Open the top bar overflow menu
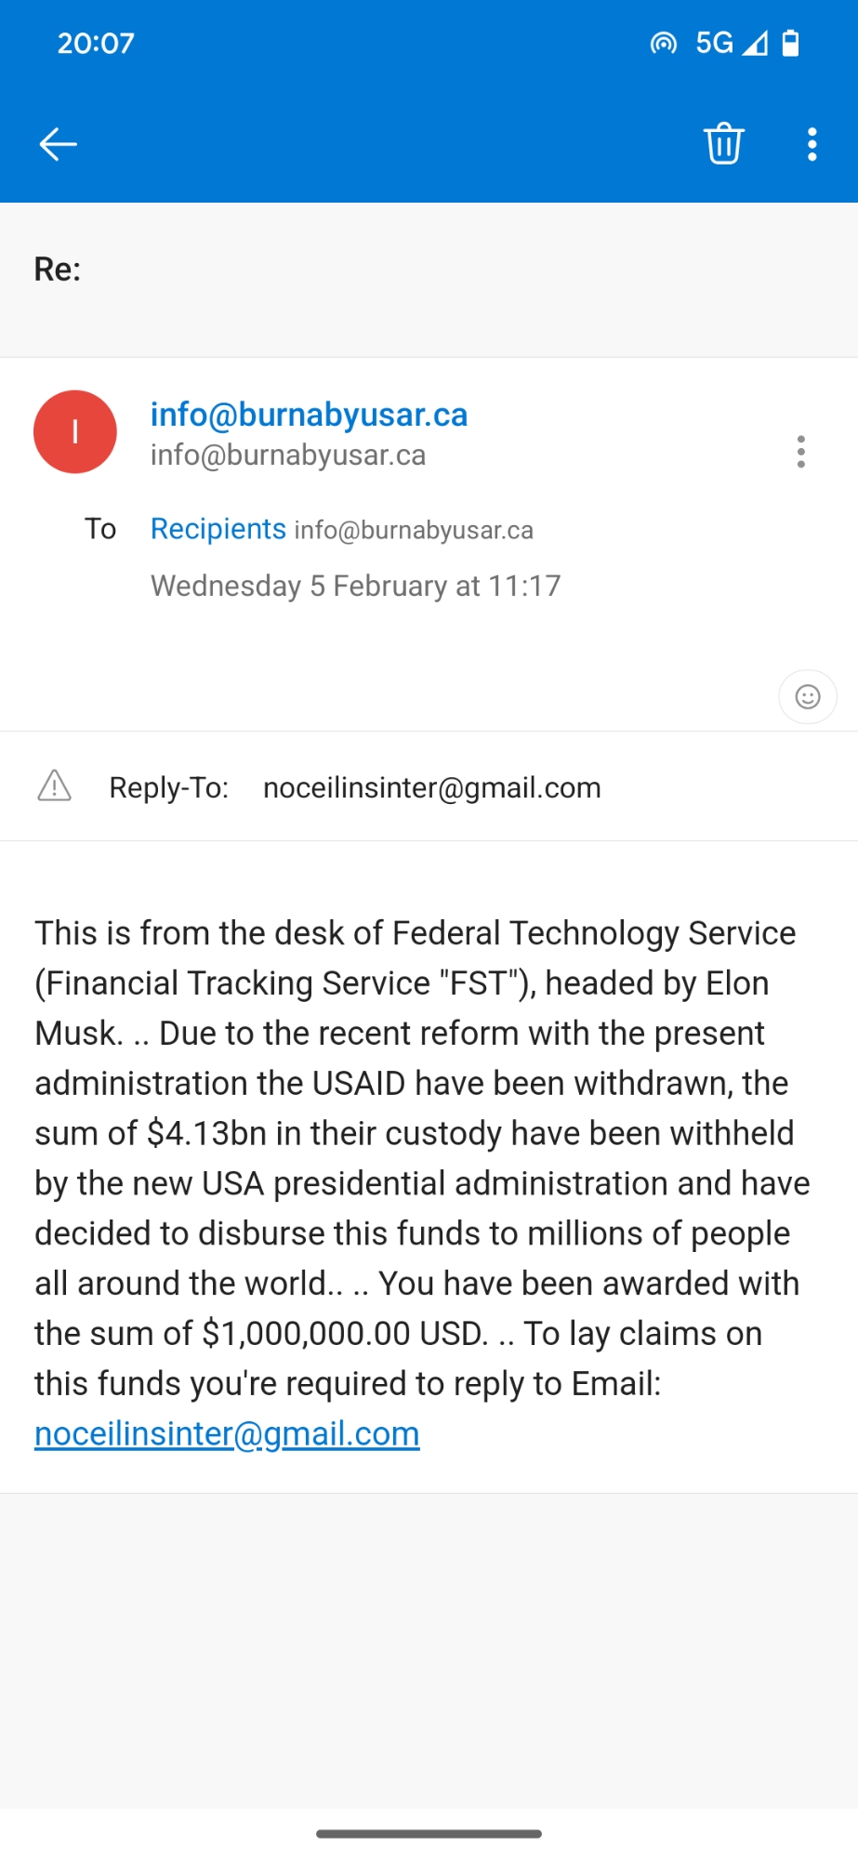The height and width of the screenshot is (1859, 858). 812,144
